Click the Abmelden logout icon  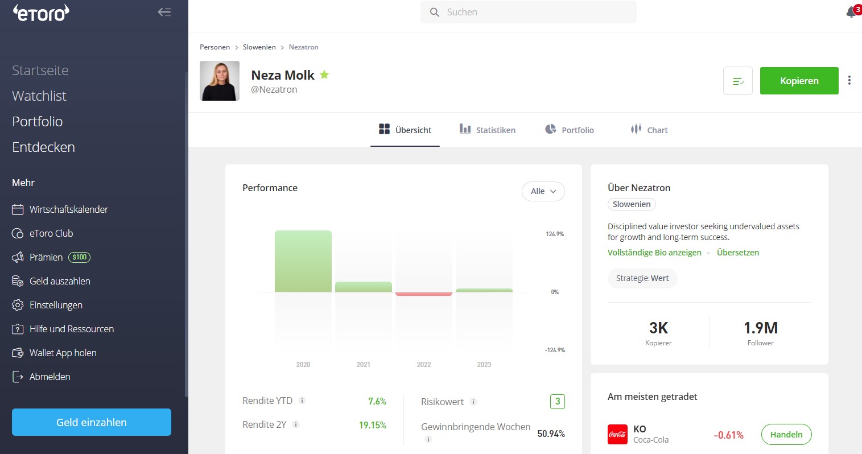point(18,377)
